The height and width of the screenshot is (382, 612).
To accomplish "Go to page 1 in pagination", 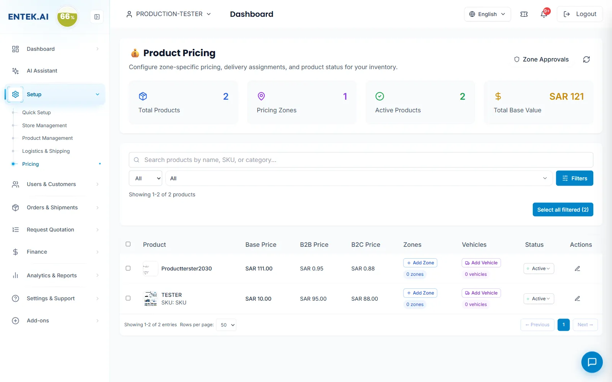I will (x=563, y=325).
